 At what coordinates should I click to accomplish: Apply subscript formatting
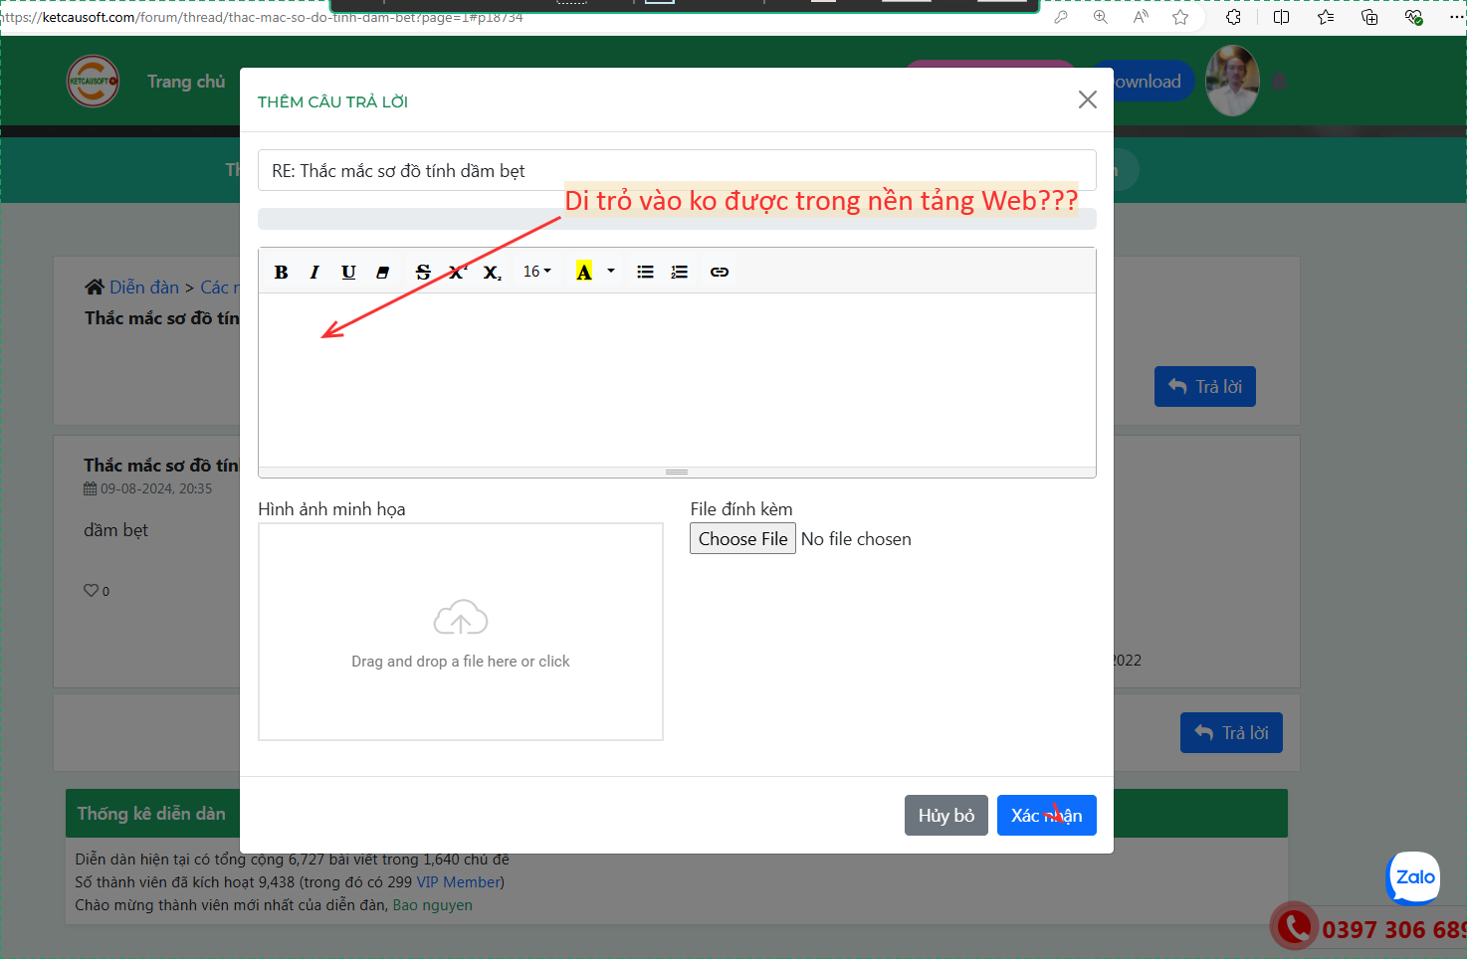tap(493, 273)
